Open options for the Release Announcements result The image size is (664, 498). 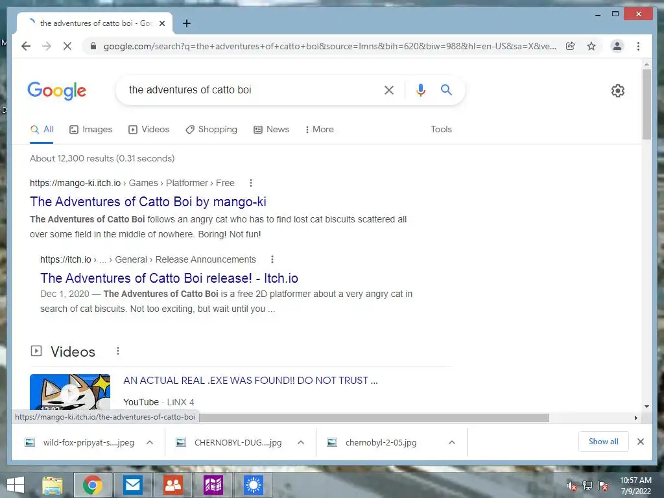(x=272, y=259)
